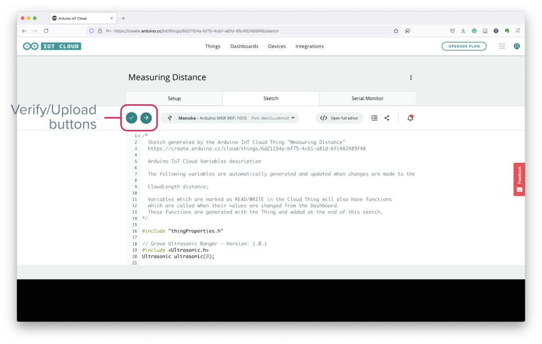Image resolution: width=542 pixels, height=344 pixels.
Task: Open the browser downloads icon
Action: click(x=463, y=31)
